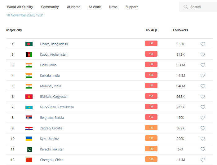Click the Croatia flag icon

pos(29,128)
